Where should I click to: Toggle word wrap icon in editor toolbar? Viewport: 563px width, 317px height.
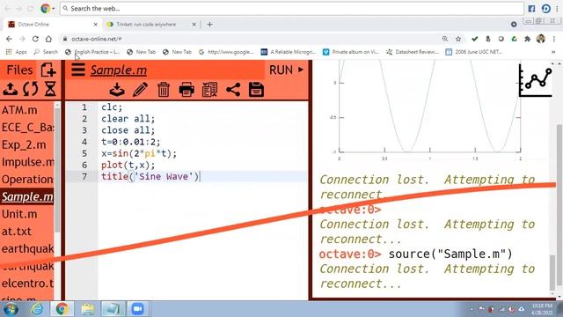click(x=209, y=90)
